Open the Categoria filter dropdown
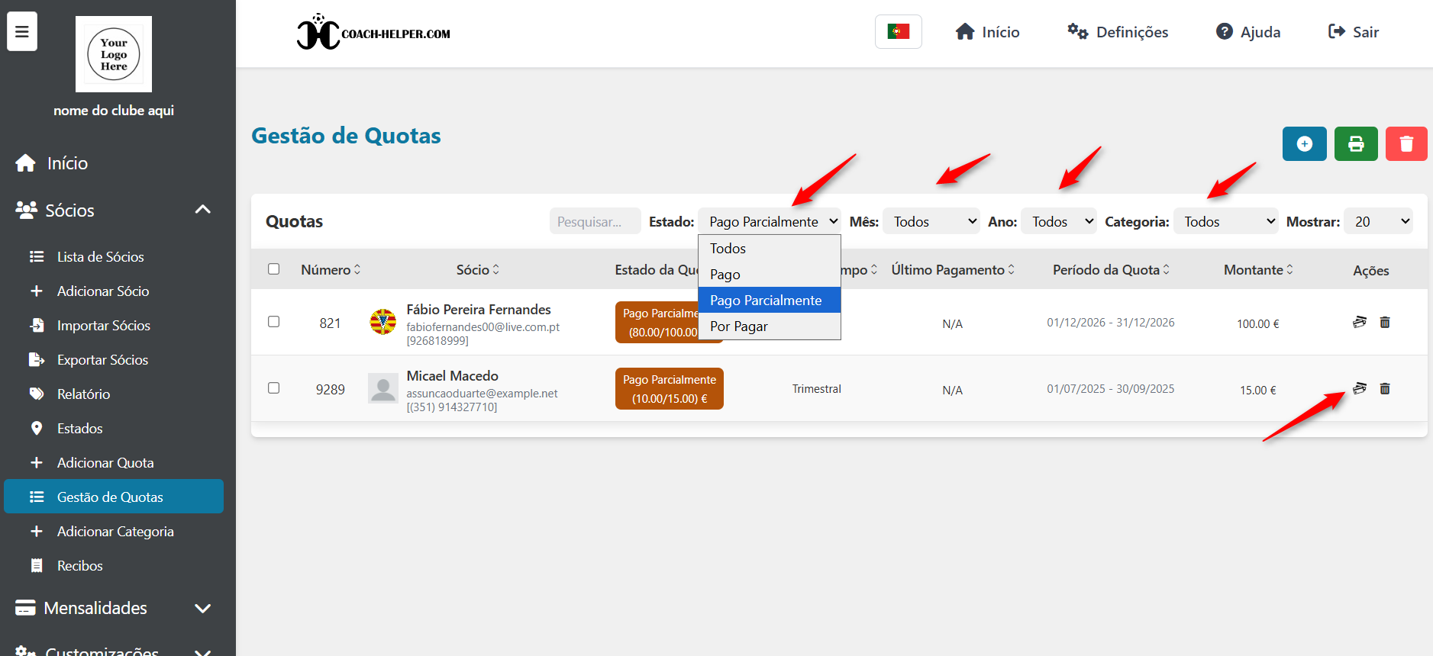The image size is (1433, 656). 1225,222
